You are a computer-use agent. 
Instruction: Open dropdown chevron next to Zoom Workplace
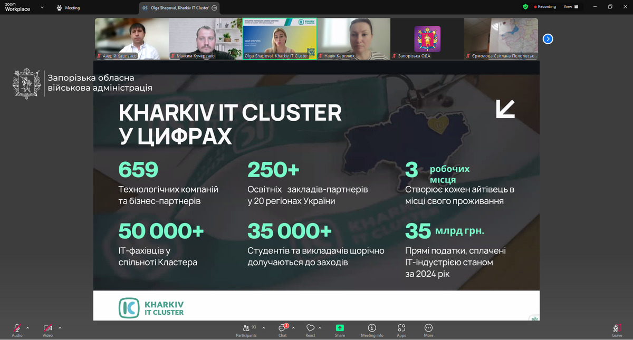tap(41, 8)
